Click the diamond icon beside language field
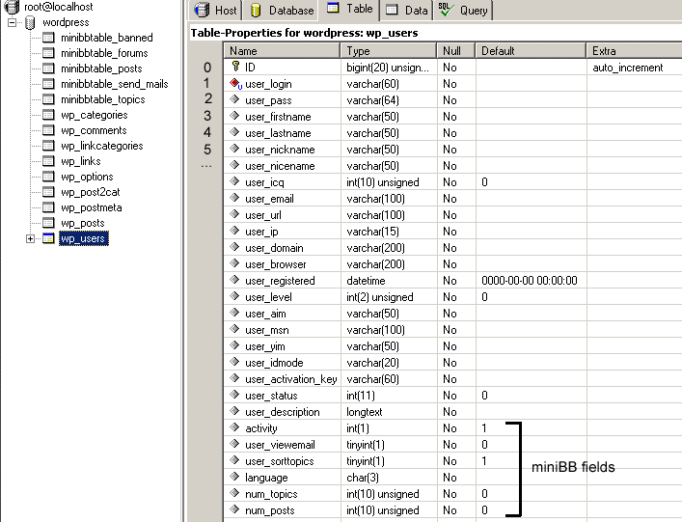682x522 pixels. click(234, 476)
